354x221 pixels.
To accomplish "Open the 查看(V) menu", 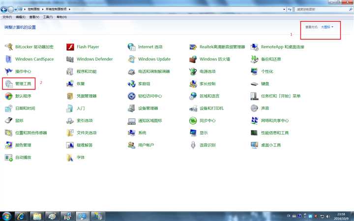I will pos(34,17).
